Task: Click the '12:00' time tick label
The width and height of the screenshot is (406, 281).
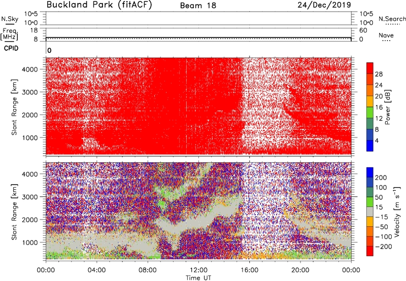Action: tap(198, 270)
